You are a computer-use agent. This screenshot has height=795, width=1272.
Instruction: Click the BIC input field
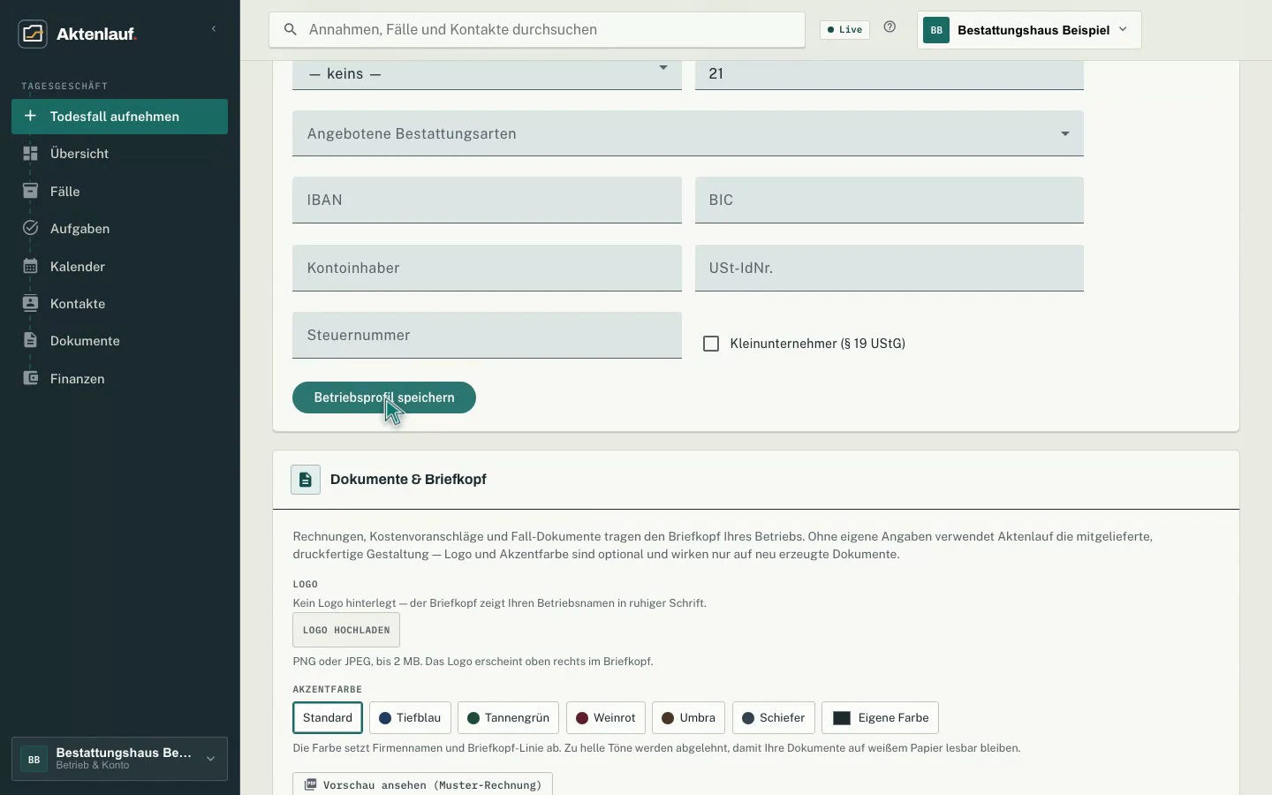890,200
